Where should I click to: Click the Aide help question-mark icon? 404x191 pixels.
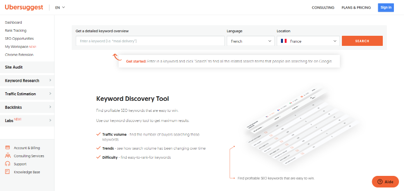click(x=380, y=182)
